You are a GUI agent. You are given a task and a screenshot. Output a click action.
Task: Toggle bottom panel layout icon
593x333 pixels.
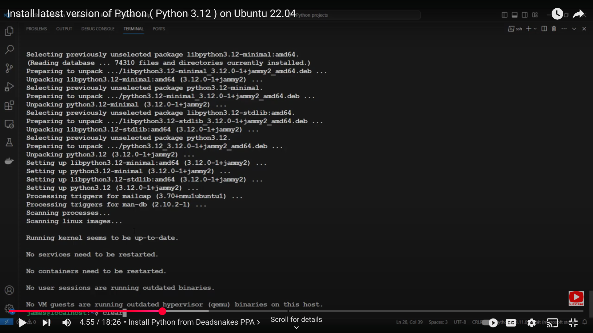pyautogui.click(x=515, y=15)
